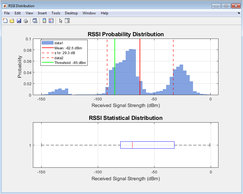Click the red median line in the box plot
The image size is (243, 194).
tap(132, 145)
